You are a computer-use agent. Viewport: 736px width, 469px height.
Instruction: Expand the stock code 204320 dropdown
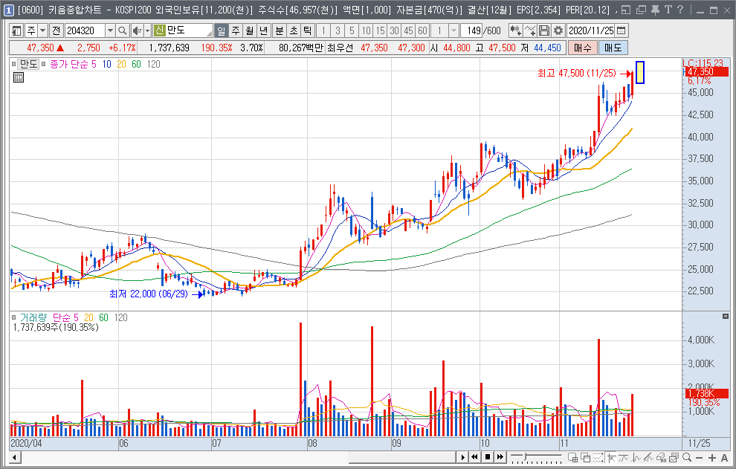click(x=110, y=31)
